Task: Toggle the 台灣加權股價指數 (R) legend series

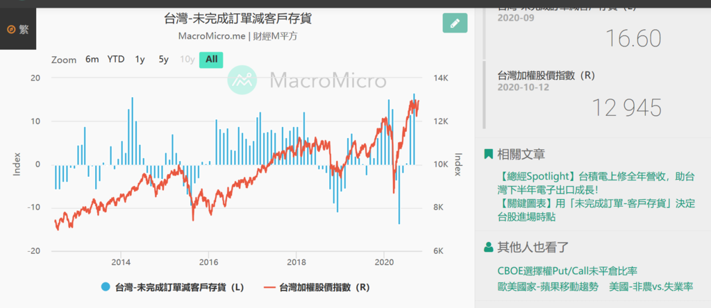Action: point(317,287)
